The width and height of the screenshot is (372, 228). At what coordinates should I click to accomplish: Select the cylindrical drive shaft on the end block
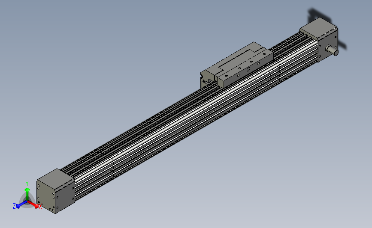[x=332, y=50]
